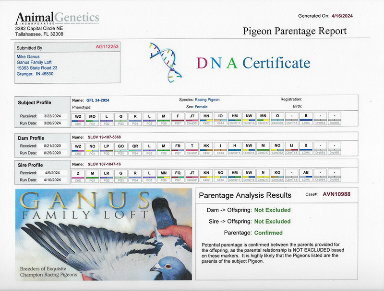
Task: Select Dam Profile "QR" marker cell
Action: click(135, 149)
